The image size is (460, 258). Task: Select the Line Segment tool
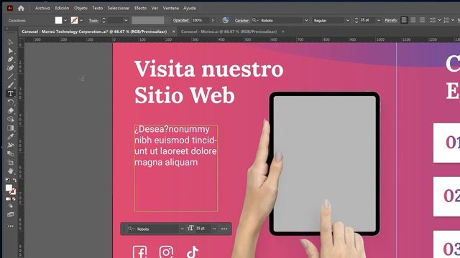(x=10, y=77)
